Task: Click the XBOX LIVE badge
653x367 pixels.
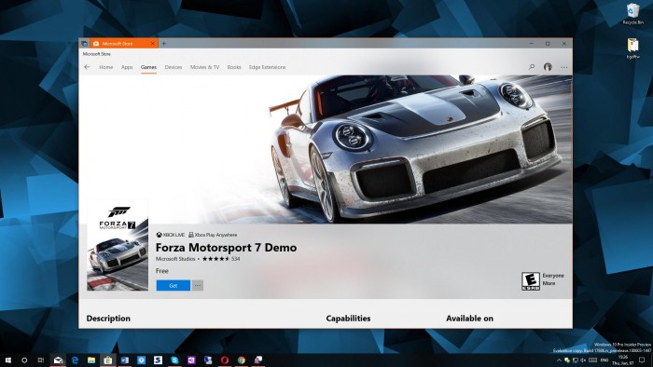Action: click(x=171, y=235)
